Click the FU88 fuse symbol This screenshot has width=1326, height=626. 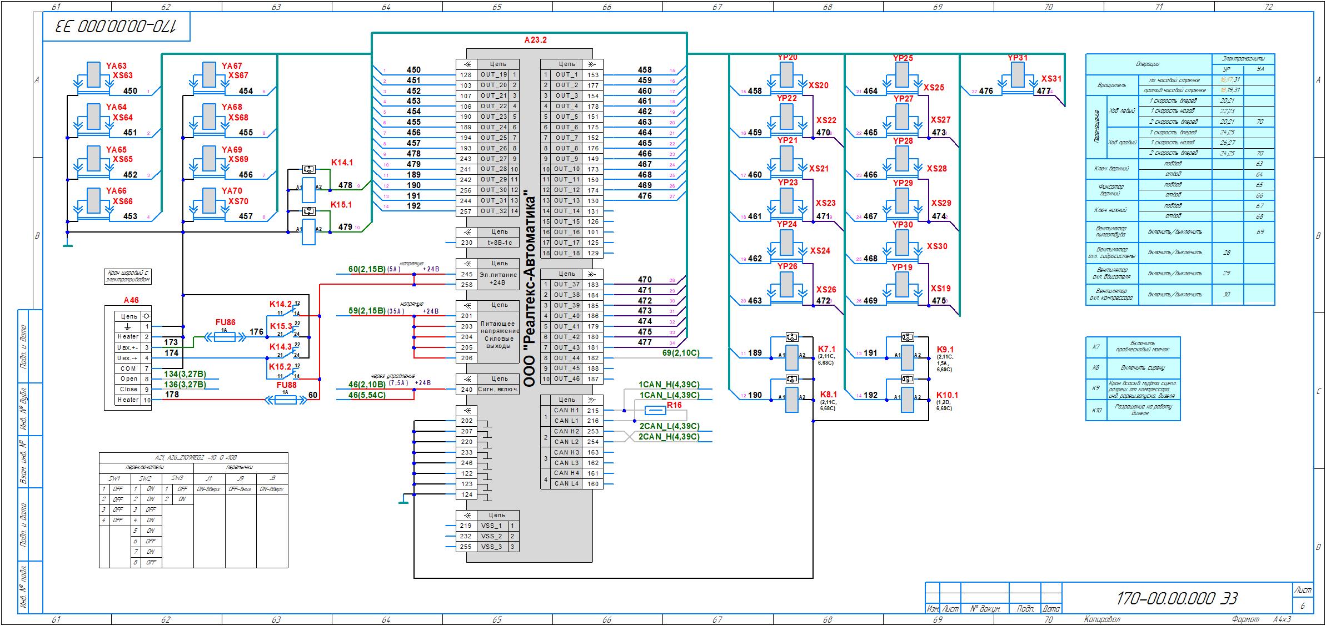(x=286, y=400)
